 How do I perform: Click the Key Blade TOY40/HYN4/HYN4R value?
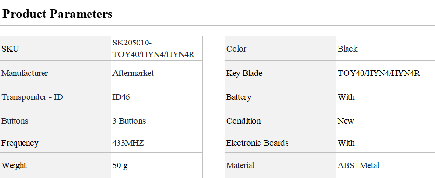point(378,73)
